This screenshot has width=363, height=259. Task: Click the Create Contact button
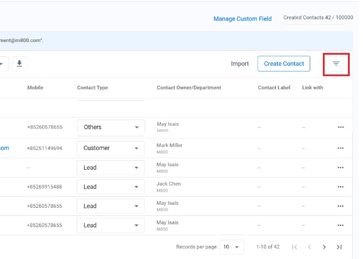pos(284,64)
